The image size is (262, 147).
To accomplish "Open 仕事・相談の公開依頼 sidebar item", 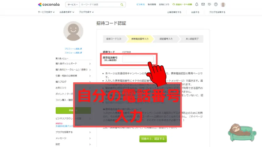I will (x=73, y=76).
